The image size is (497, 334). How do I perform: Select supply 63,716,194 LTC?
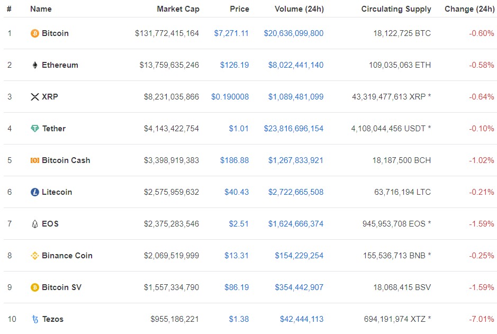click(403, 192)
